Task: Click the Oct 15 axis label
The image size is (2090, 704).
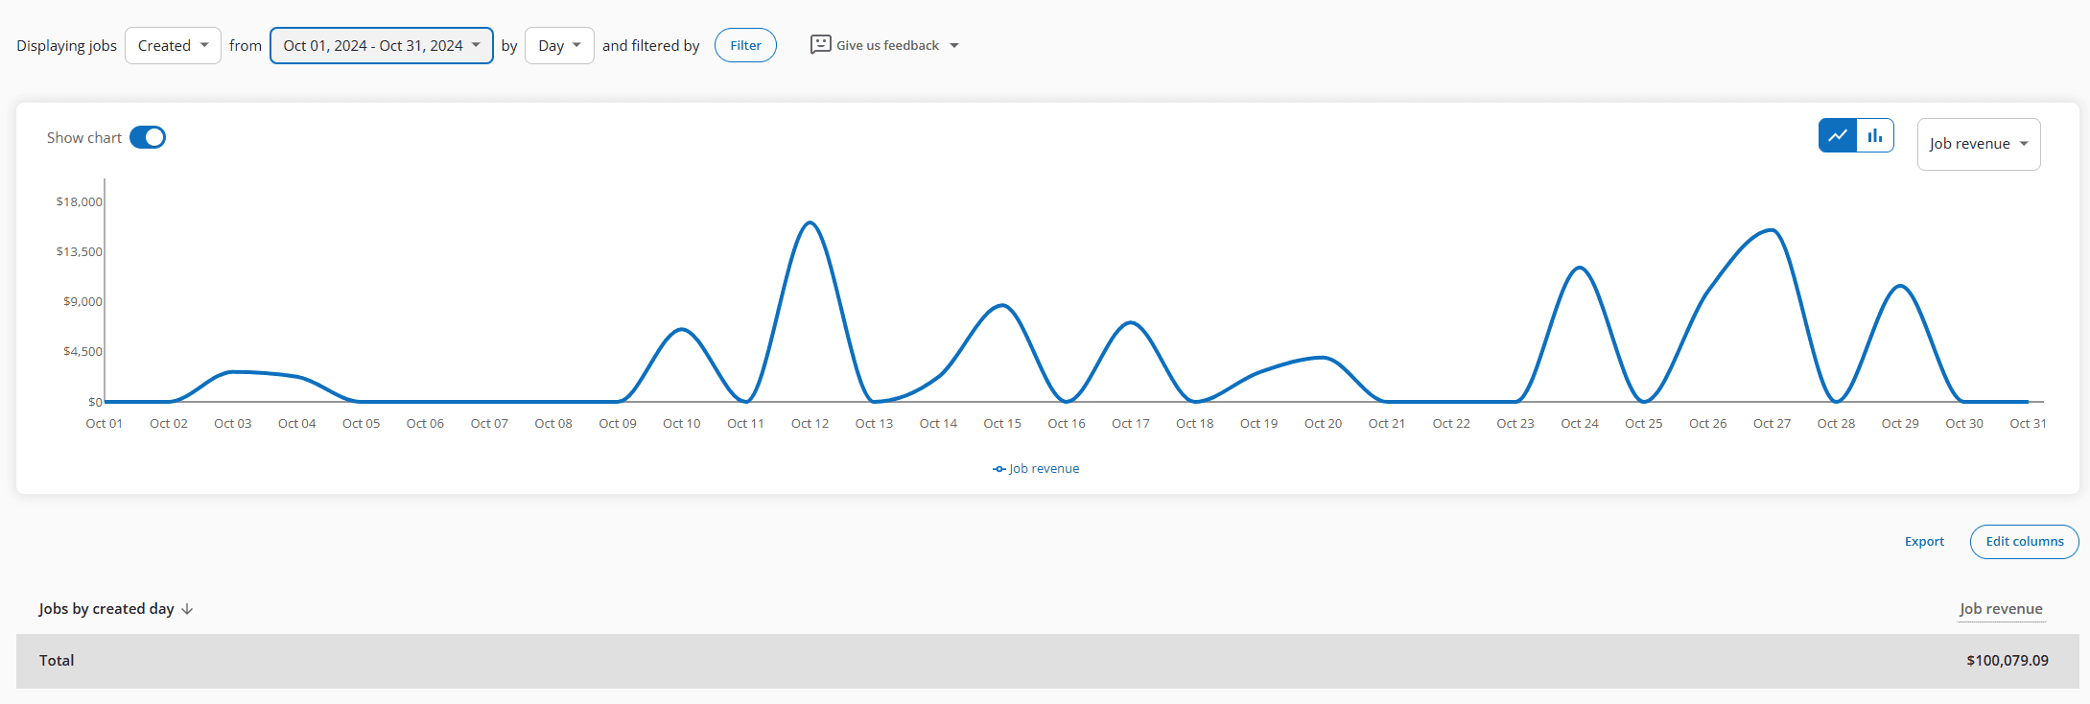Action: point(1002,423)
